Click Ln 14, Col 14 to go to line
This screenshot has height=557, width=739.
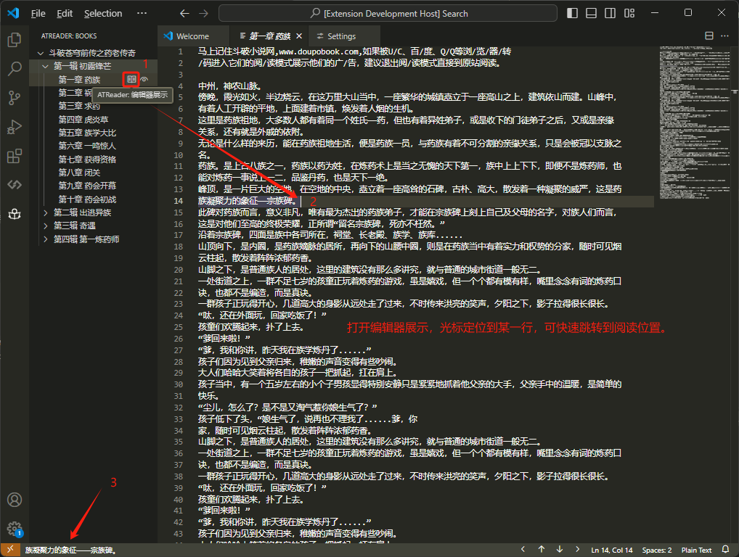[612, 549]
